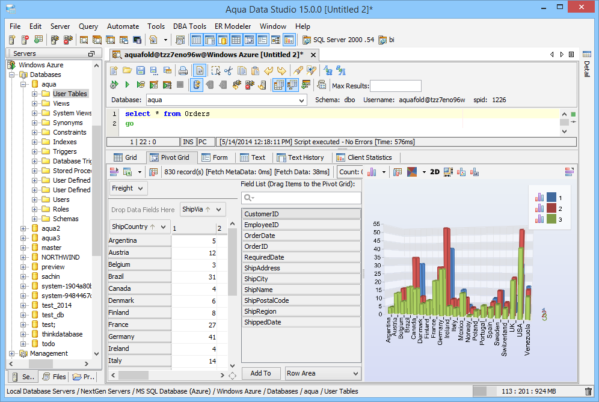Click the Add To button

(x=260, y=373)
